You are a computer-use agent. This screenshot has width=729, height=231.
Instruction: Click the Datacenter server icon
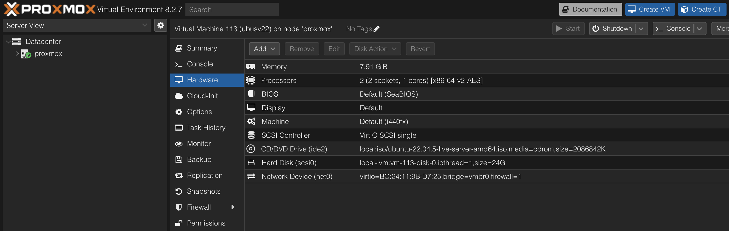click(16, 42)
